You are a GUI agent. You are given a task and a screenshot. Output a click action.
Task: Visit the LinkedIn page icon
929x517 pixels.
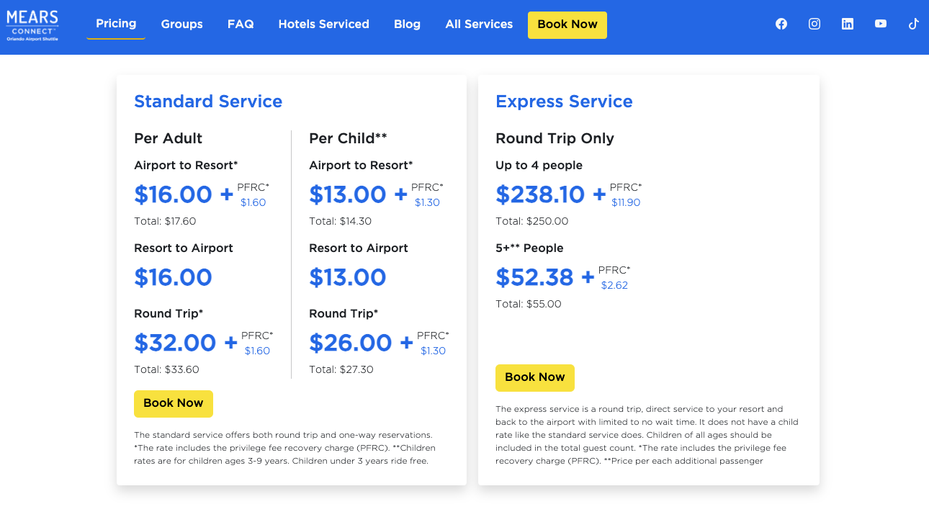(848, 24)
